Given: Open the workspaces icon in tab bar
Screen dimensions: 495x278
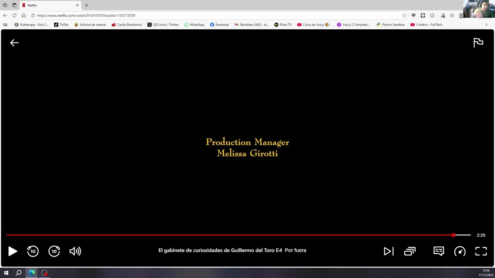Looking at the screenshot, I should coord(5,5).
